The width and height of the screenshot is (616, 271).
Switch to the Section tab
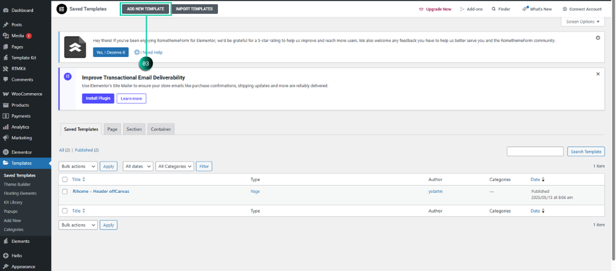click(x=134, y=129)
